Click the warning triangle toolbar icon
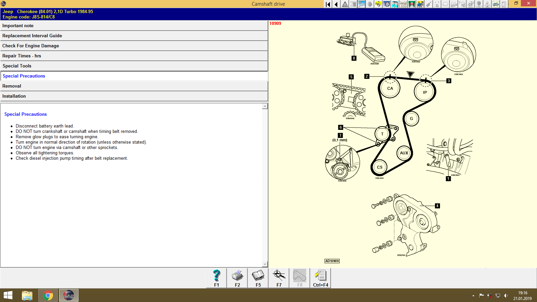The width and height of the screenshot is (537, 302). [x=344, y=4]
